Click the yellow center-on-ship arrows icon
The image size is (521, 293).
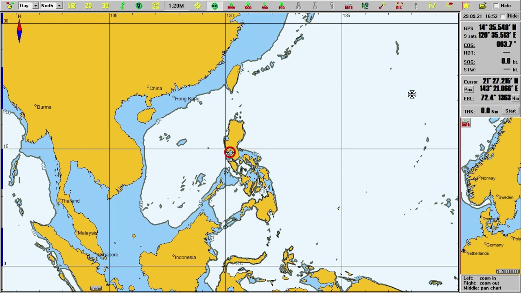pos(197,6)
